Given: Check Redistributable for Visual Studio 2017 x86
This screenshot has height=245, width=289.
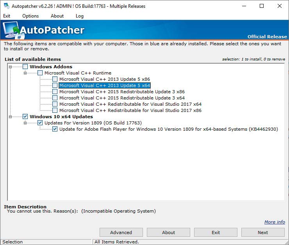Looking at the screenshot, I should [55, 110].
